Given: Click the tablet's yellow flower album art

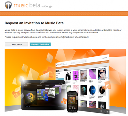Looking at the screenshot, I should [30, 96].
